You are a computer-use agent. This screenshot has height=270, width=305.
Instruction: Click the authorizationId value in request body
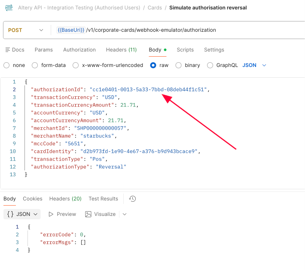(148, 90)
